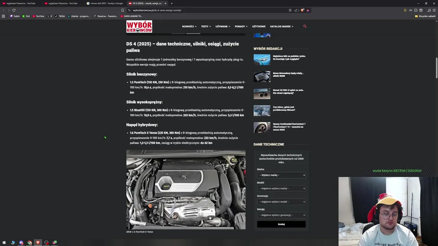Screen dimensions: 438x246
Task: Open Brave Rewards triangle icon
Action: [x=308, y=10]
